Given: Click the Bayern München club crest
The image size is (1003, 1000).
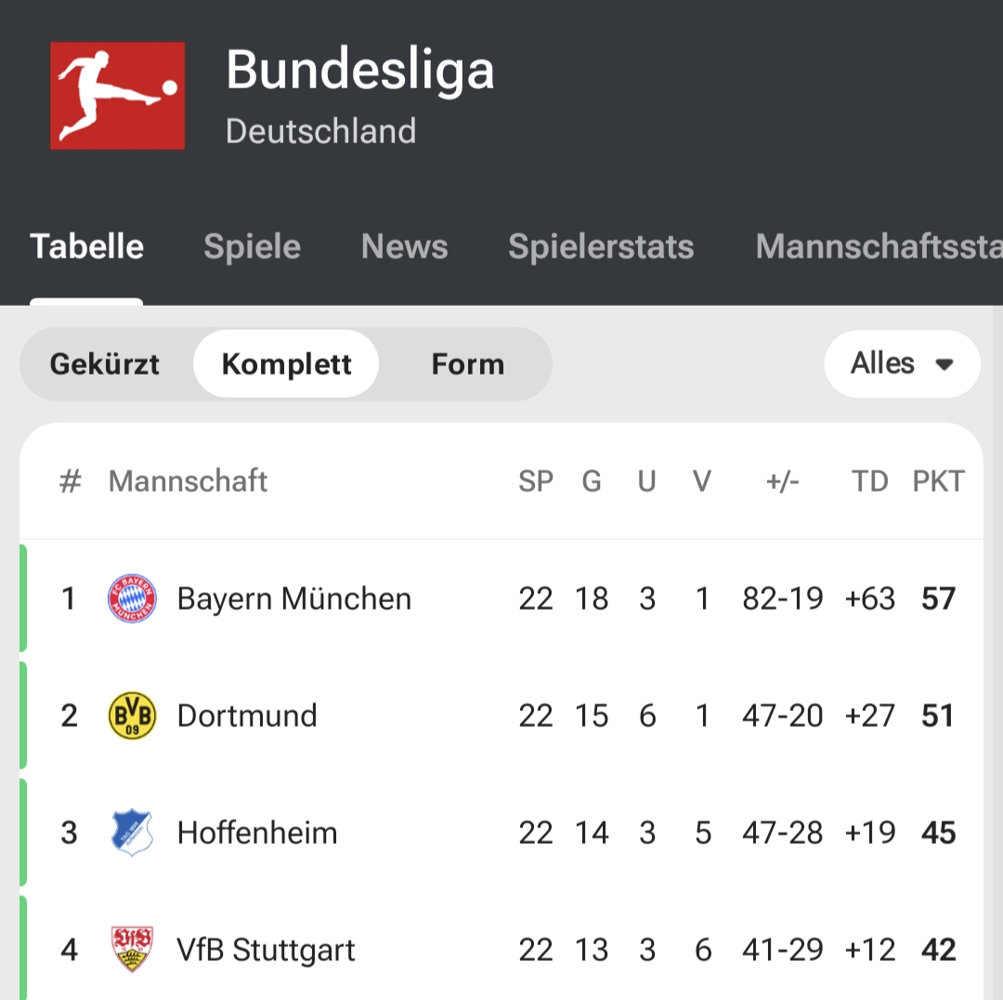Looking at the screenshot, I should click(132, 599).
